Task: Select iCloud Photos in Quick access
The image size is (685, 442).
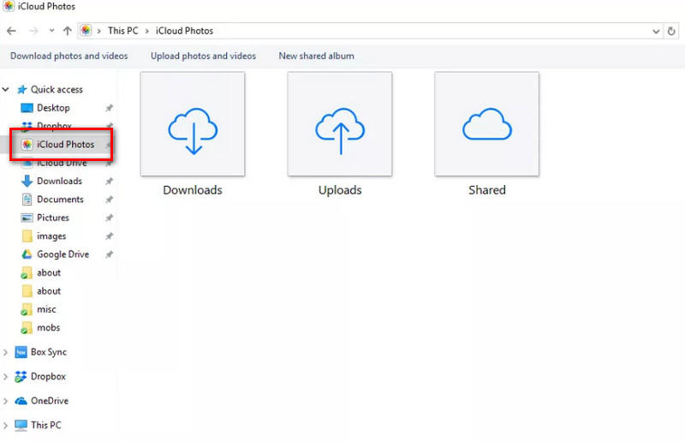Action: tap(65, 145)
